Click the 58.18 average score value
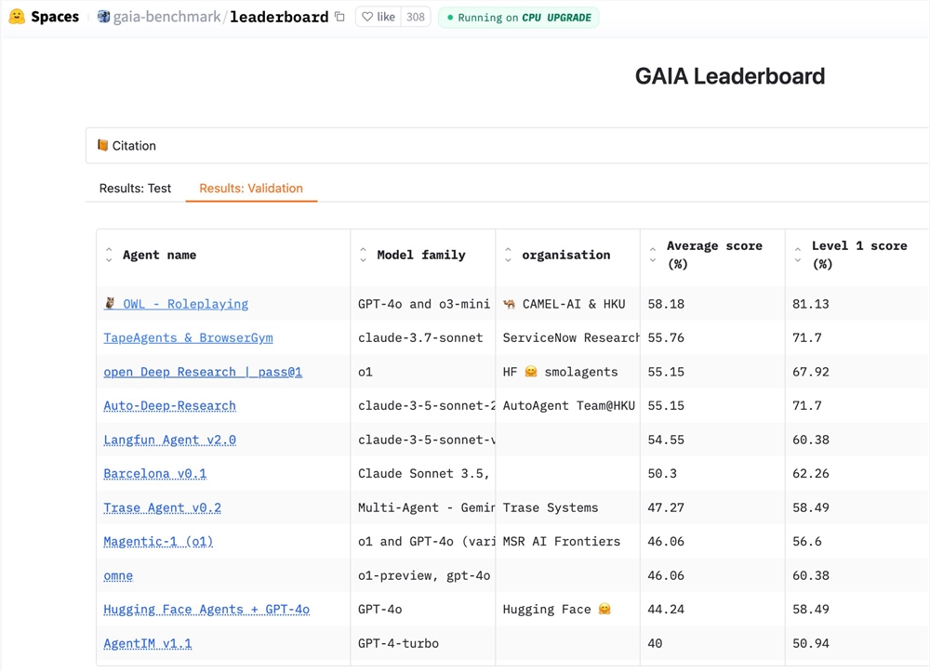Image resolution: width=930 pixels, height=671 pixels. [666, 304]
